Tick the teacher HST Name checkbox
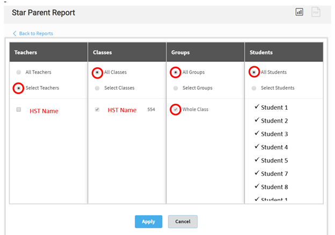The image size is (335, 235). click(19, 110)
